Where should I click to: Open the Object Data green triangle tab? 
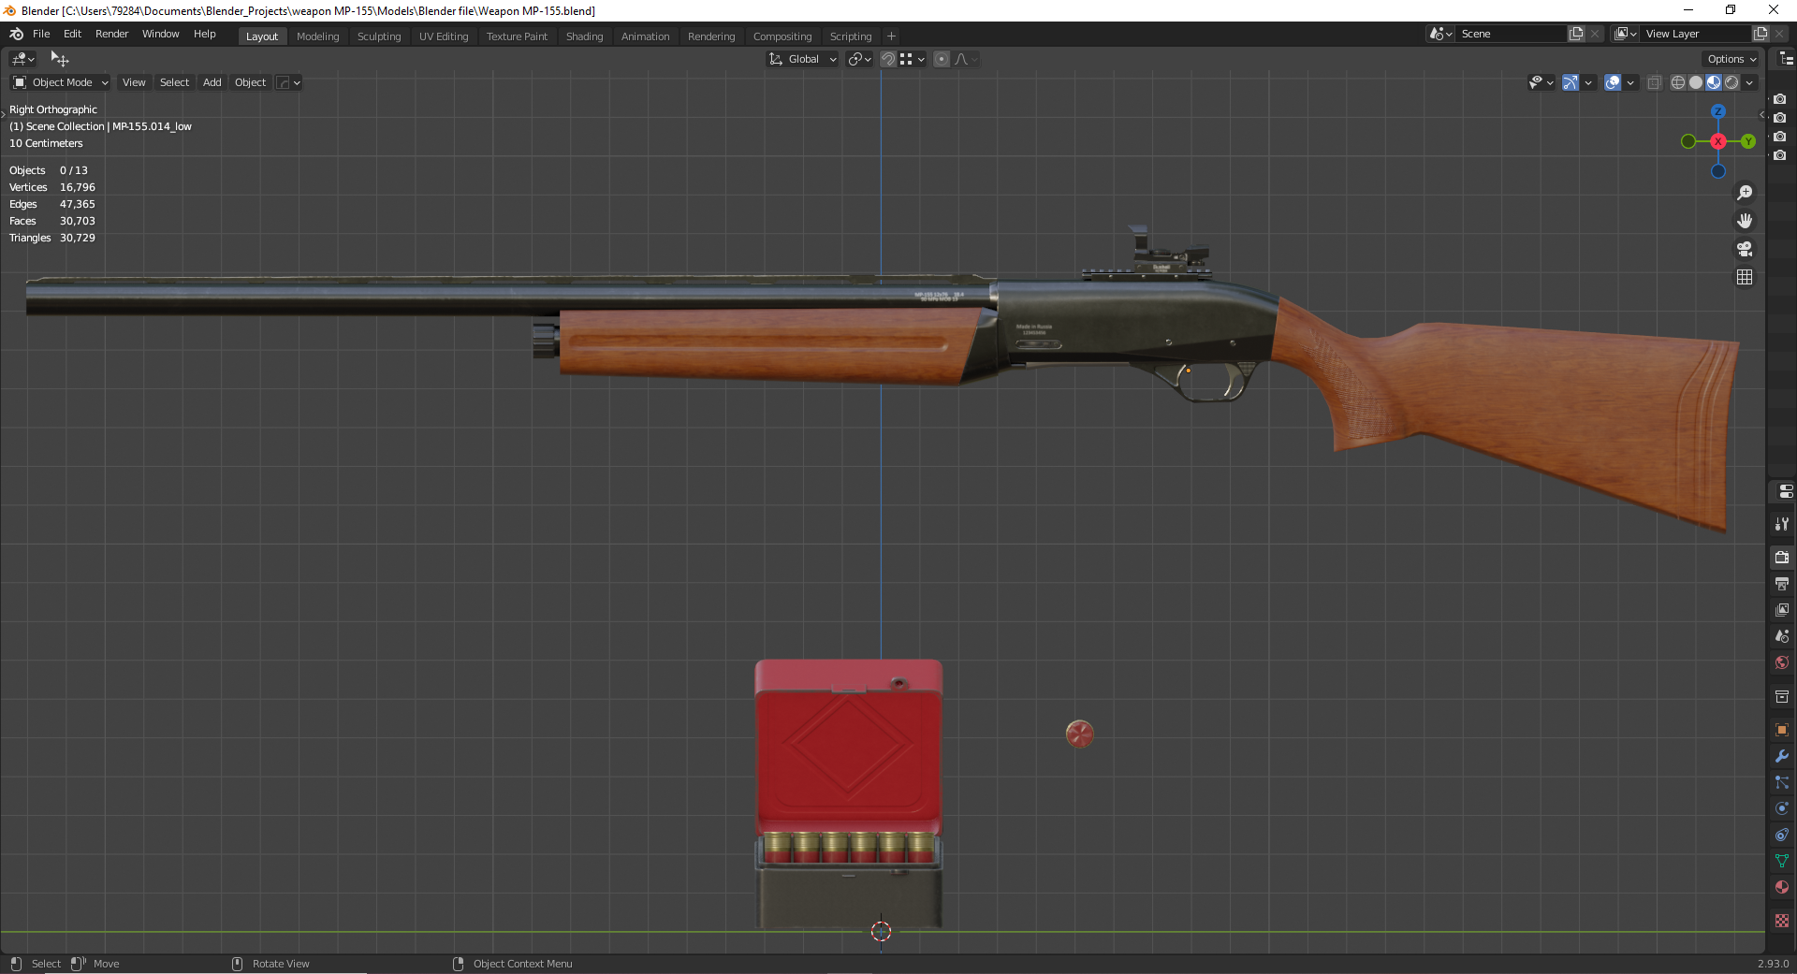[1782, 861]
